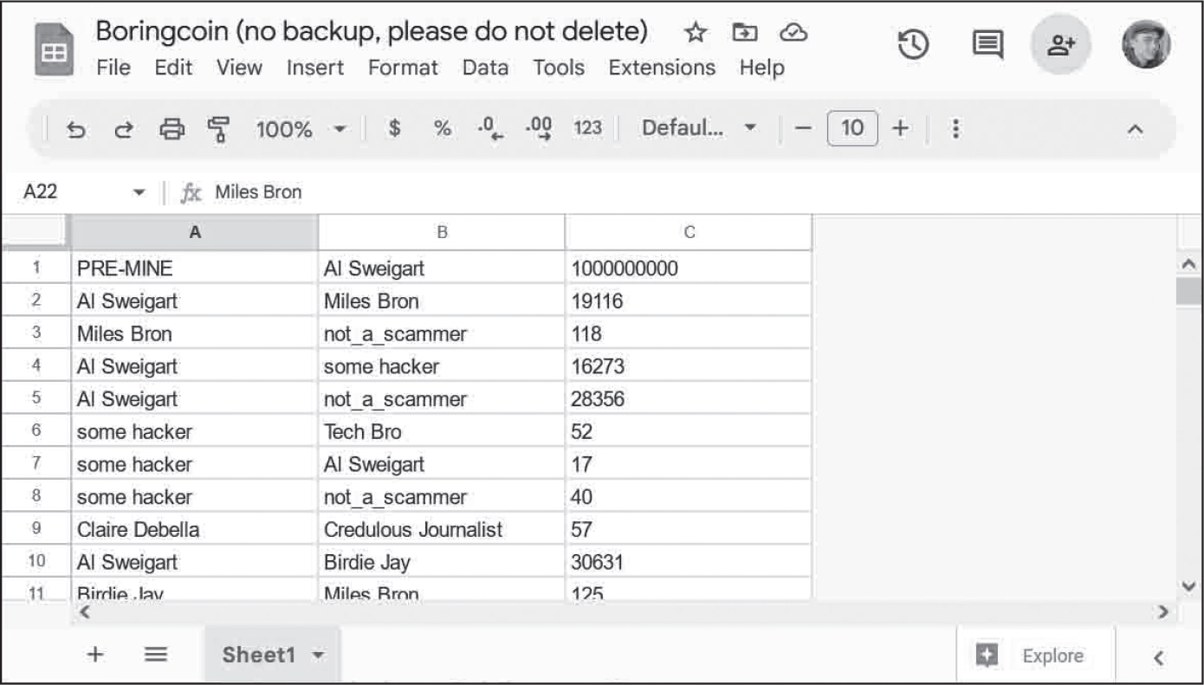The height and width of the screenshot is (685, 1204).
Task: Increase font size with plus
Action: 901,128
